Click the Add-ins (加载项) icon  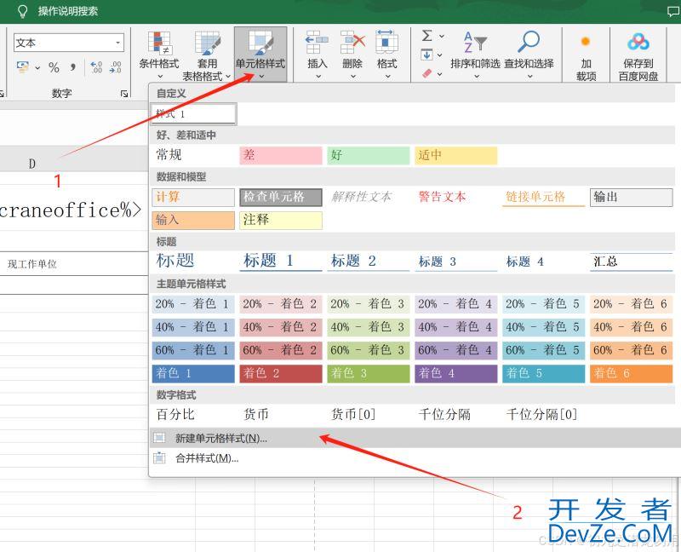point(586,42)
